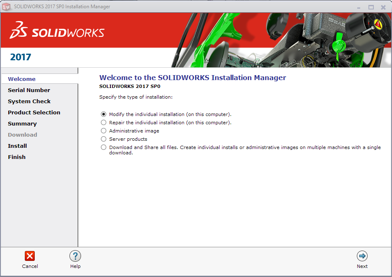The height and width of the screenshot is (277, 392).
Task: Click the SOLIDWORKS logo in banner
Action: (57, 32)
